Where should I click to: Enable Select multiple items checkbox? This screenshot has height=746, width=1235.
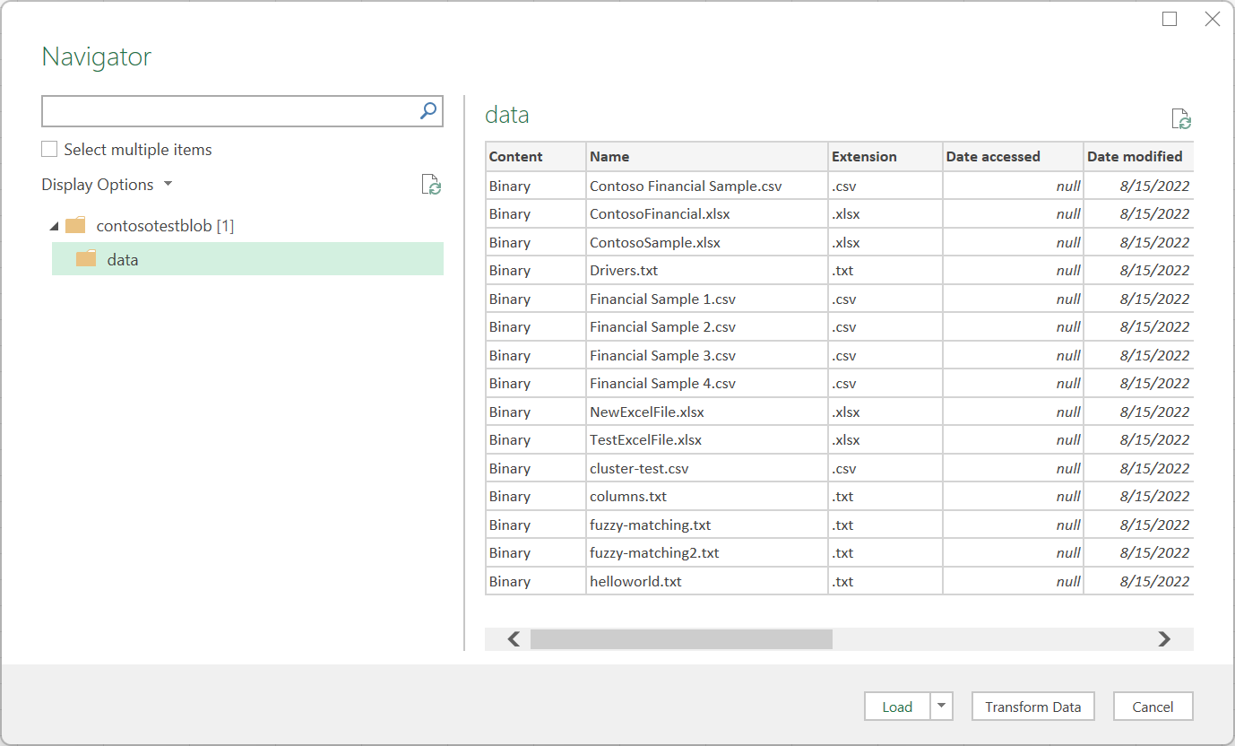(x=49, y=149)
